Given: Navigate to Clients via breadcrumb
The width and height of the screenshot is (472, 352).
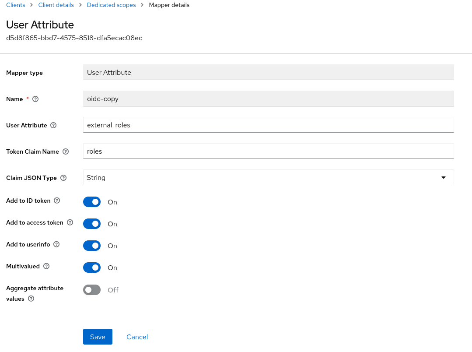Looking at the screenshot, I should tap(15, 5).
